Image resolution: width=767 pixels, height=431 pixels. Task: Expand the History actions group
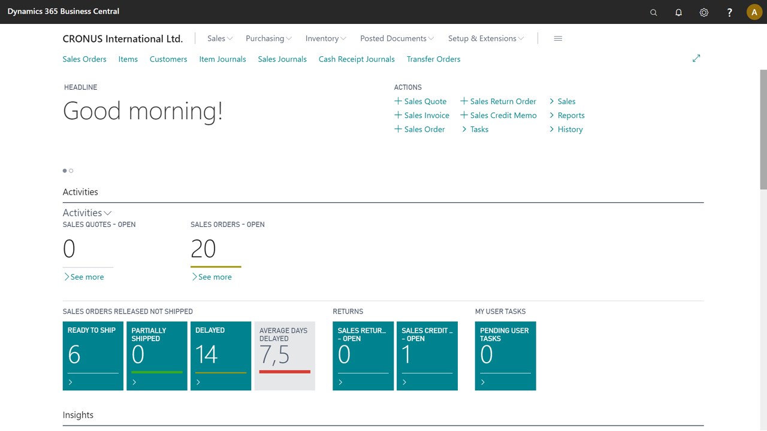[x=566, y=129]
